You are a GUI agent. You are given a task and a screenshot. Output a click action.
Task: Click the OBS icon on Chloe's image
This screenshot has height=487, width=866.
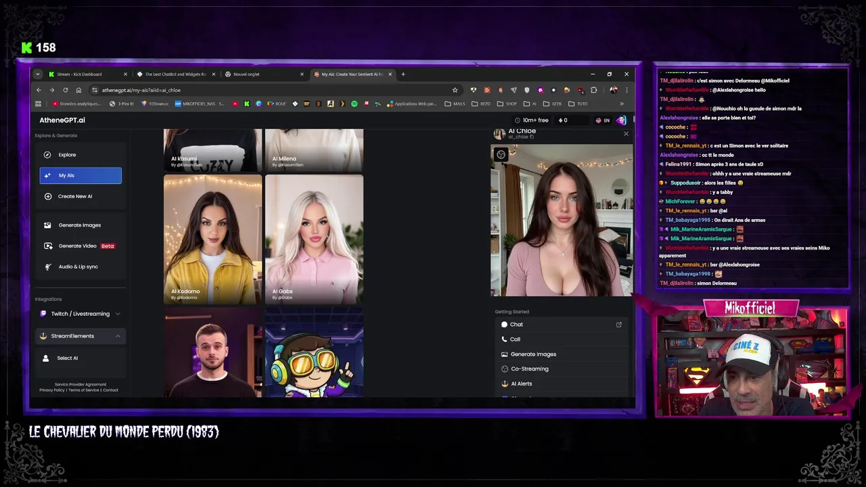point(501,154)
